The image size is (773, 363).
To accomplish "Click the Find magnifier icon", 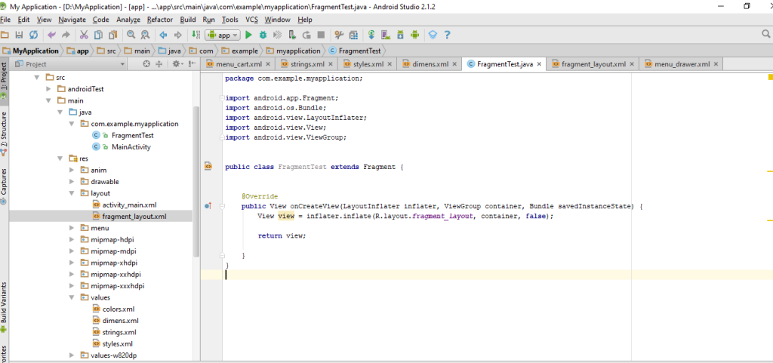I will pyautogui.click(x=131, y=35).
